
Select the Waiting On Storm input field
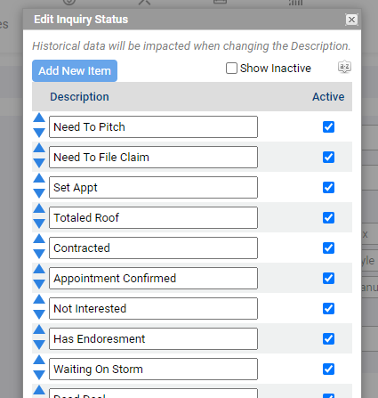(x=153, y=370)
